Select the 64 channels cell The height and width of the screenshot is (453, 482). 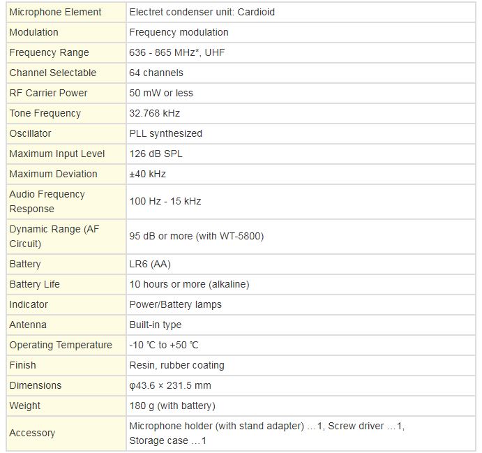pos(301,73)
